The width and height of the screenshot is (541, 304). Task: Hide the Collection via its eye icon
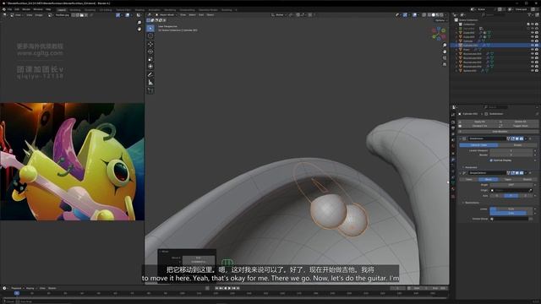pyautogui.click(x=533, y=24)
